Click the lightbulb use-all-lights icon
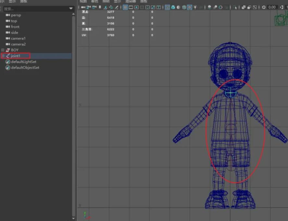This screenshot has height=221, width=288. 195,7
